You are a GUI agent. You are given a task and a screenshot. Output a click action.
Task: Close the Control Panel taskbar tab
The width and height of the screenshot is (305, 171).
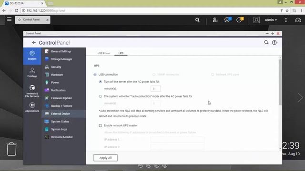click(47, 20)
